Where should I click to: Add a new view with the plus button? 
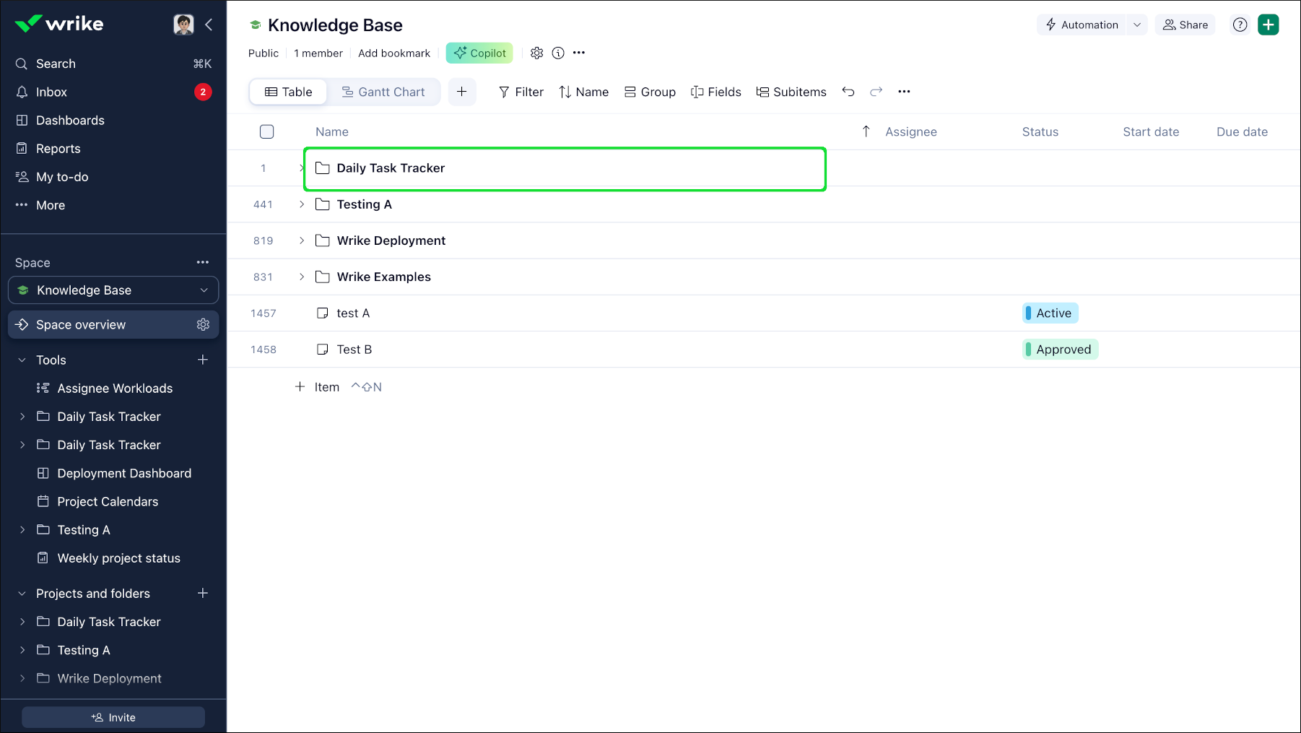click(462, 92)
